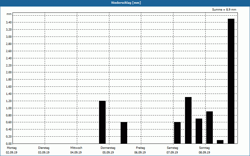Click the 'Donnerstag' day label
Viewport: 250px width, 156px height.
click(108, 148)
